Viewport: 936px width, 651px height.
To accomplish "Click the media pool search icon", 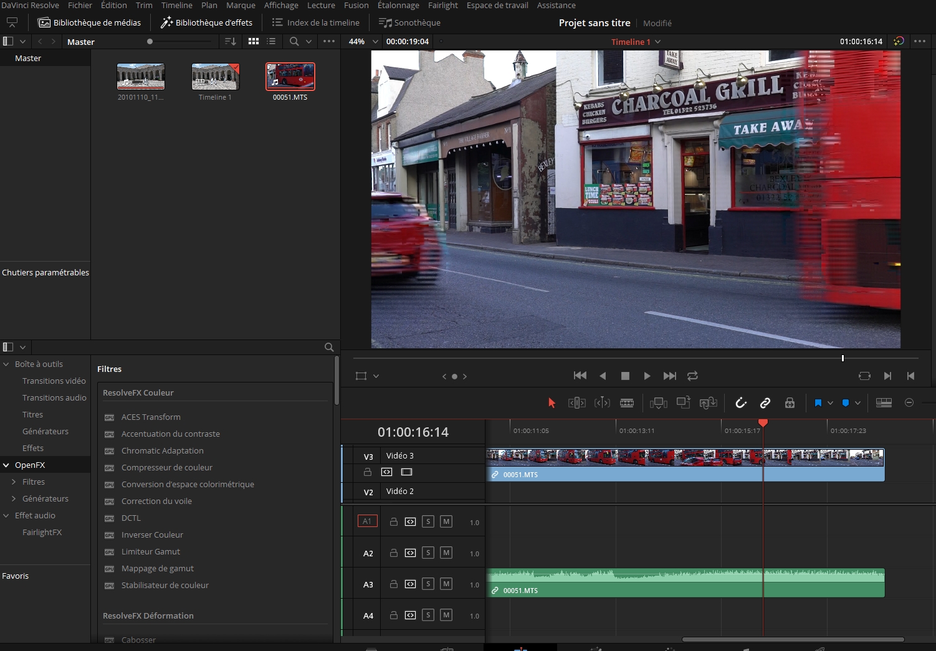I will tap(294, 42).
